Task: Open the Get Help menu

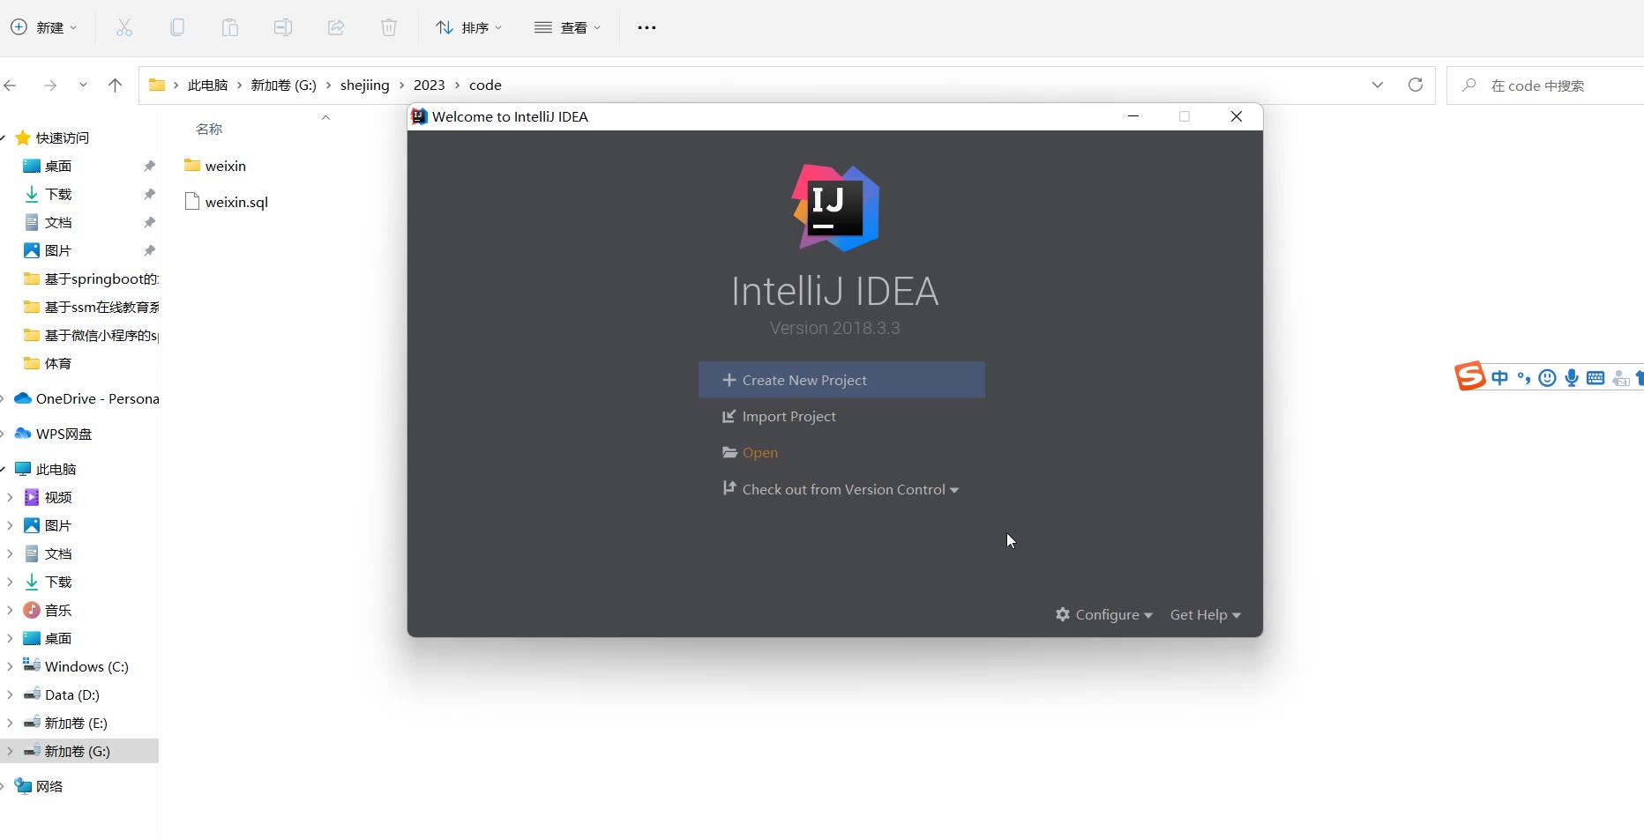Action: (x=1205, y=614)
